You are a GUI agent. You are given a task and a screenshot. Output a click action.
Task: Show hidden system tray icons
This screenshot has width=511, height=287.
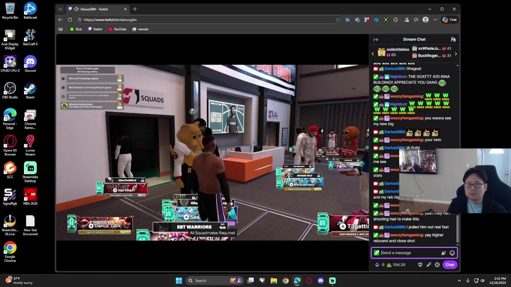click(x=459, y=281)
